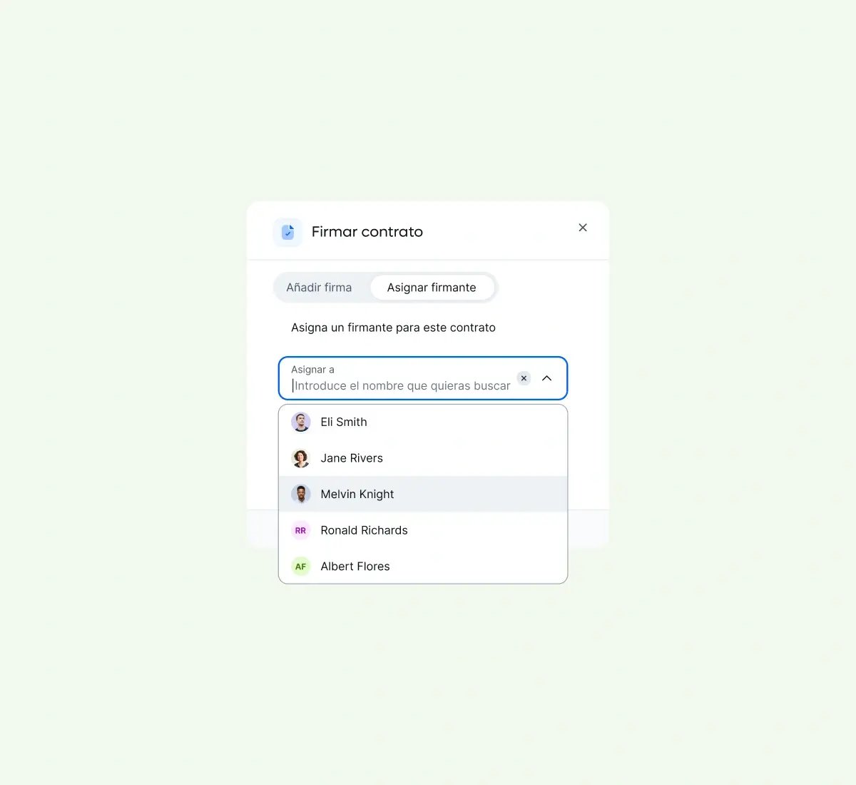The image size is (856, 785).
Task: Click the Asigna un firmante instruction text
Action: [x=393, y=328]
